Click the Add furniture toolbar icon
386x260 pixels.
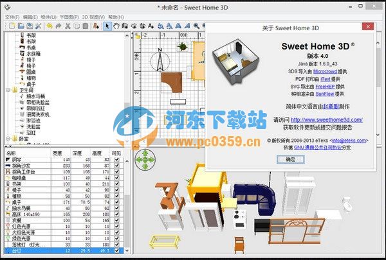96,26
